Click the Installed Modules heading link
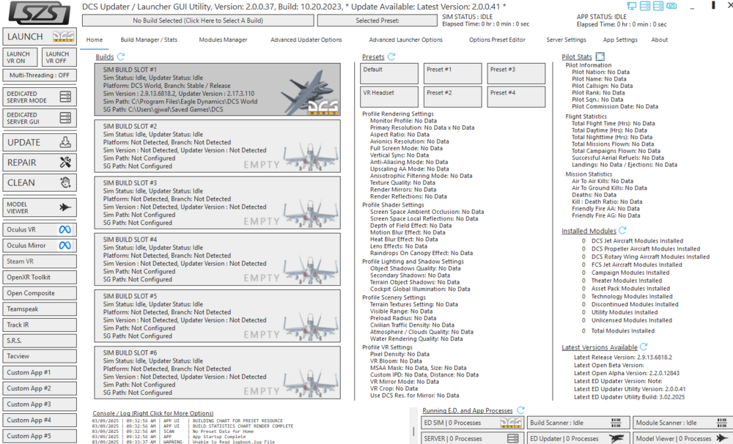 [x=589, y=231]
